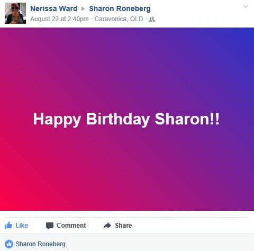Open Nerissa Ward's profile link
Viewport: 254px width, 251px height.
(x=54, y=8)
